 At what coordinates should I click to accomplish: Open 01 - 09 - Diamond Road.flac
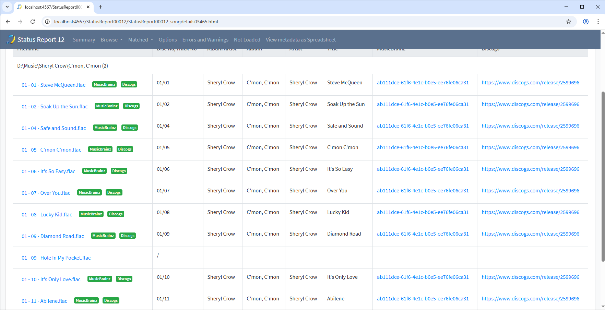coord(53,236)
